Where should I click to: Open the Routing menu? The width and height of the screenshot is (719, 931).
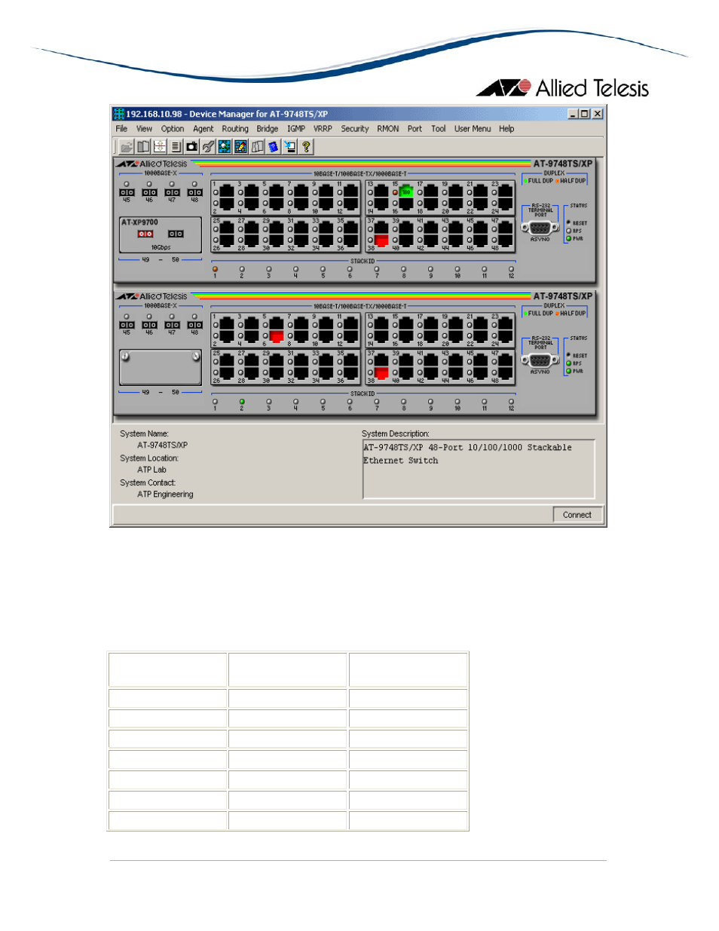click(235, 129)
